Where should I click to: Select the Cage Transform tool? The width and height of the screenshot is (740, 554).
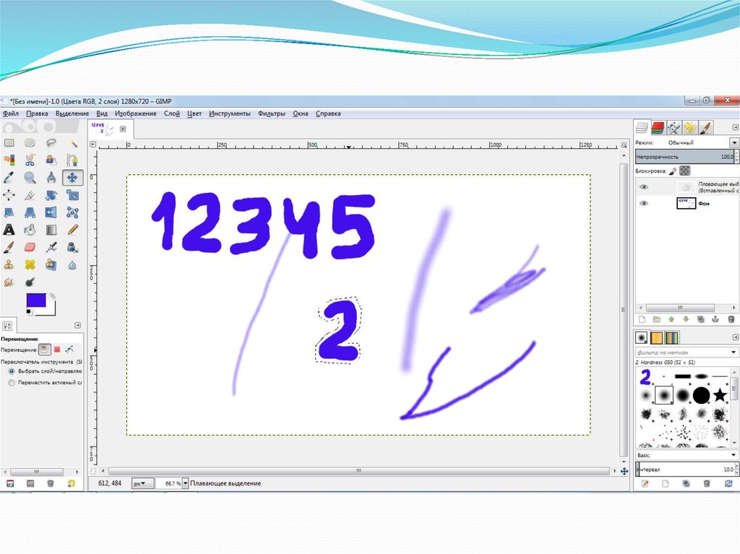(72, 213)
